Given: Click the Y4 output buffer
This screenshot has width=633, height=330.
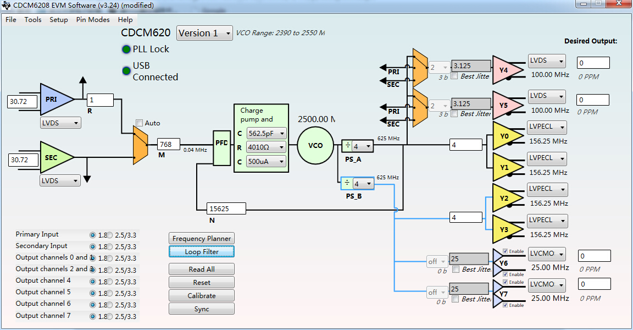Looking at the screenshot, I should (508, 70).
